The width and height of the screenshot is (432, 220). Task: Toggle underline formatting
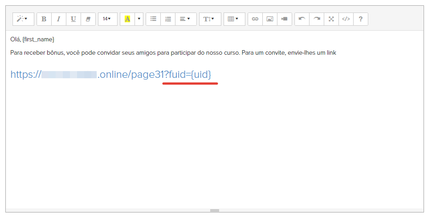pyautogui.click(x=73, y=19)
